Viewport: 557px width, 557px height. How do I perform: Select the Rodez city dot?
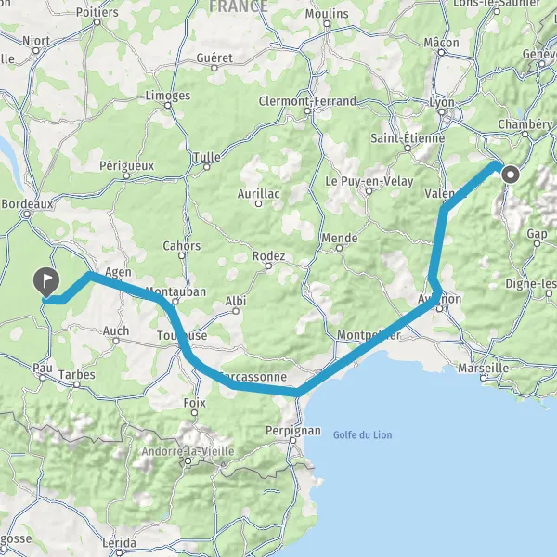point(268,266)
